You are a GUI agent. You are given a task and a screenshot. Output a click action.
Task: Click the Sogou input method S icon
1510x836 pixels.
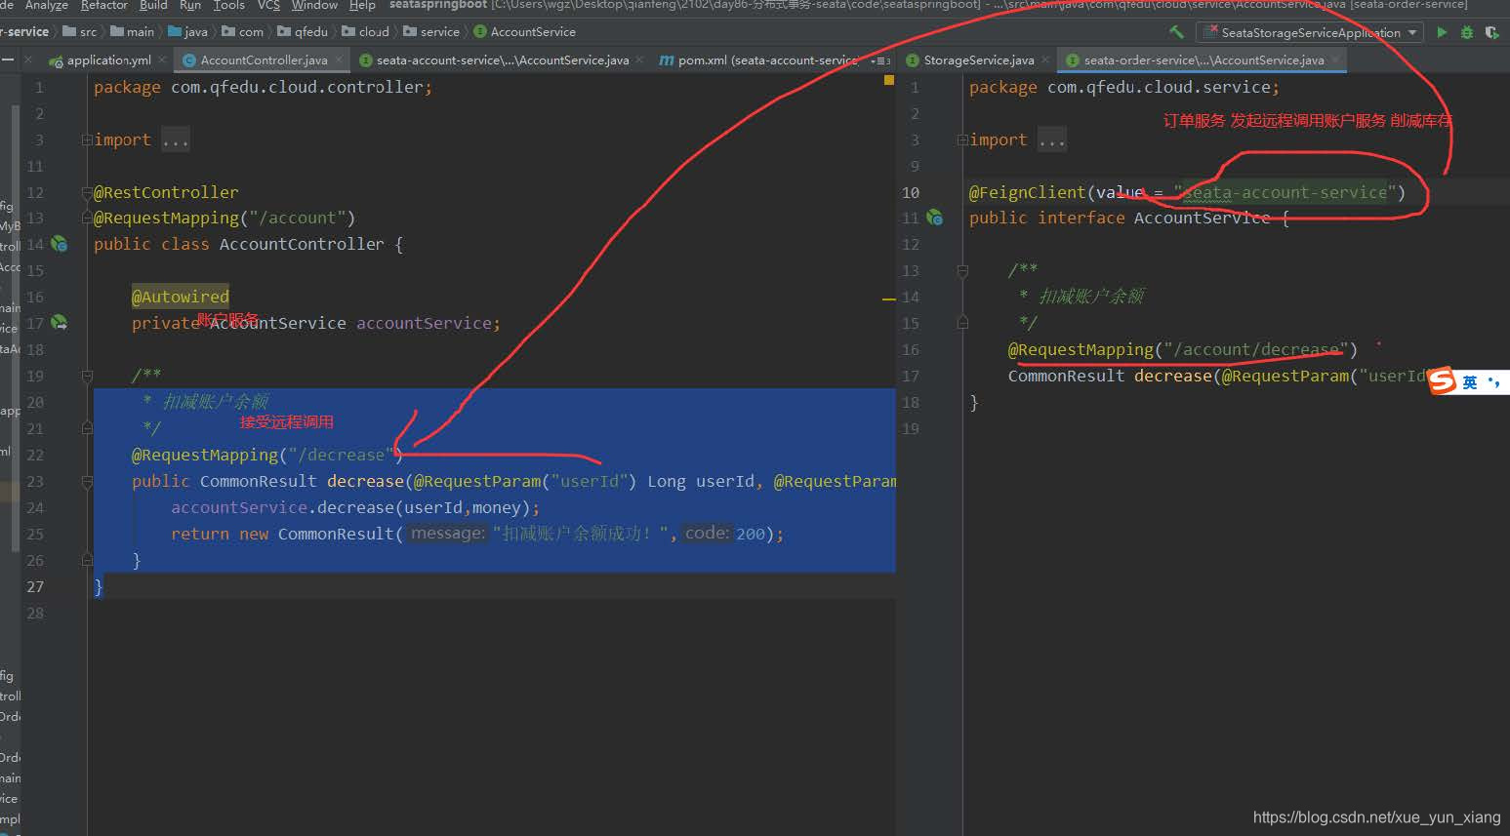tap(1443, 382)
